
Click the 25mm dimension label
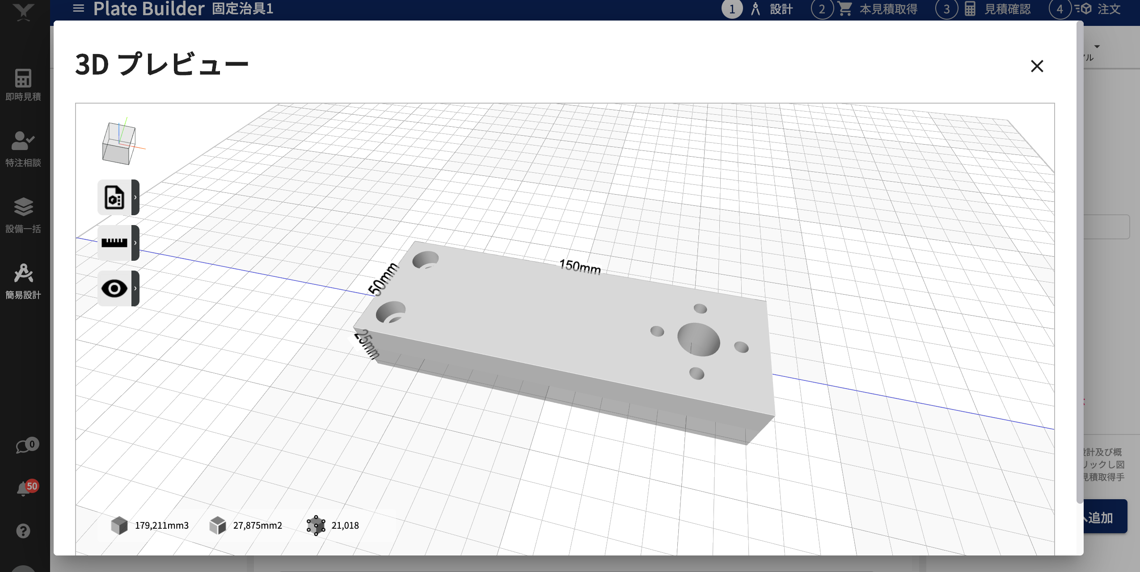pos(367,344)
